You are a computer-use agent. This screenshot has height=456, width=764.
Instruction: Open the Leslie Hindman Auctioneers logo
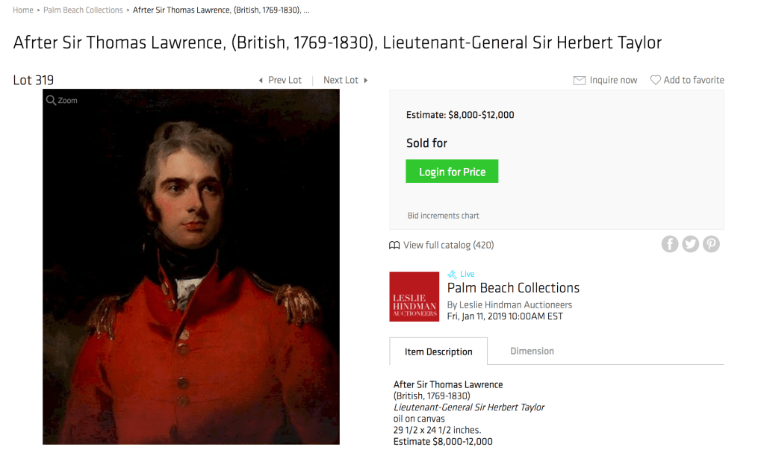click(414, 297)
